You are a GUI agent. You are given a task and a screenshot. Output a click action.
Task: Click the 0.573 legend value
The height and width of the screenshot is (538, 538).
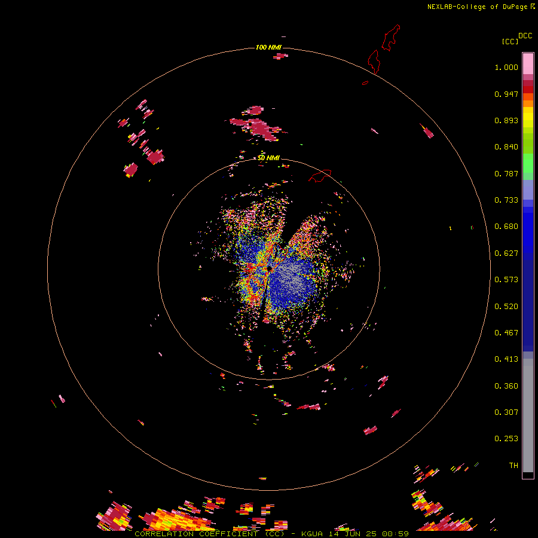pyautogui.click(x=506, y=280)
